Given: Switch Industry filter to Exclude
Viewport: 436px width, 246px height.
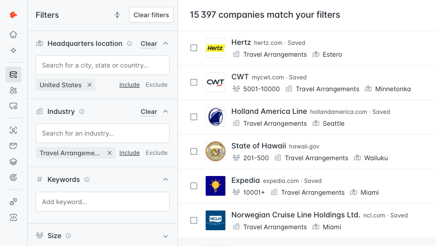Looking at the screenshot, I should pyautogui.click(x=157, y=153).
